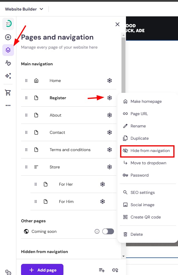Select Hide from navigation option
The image size is (178, 275).
tap(150, 151)
